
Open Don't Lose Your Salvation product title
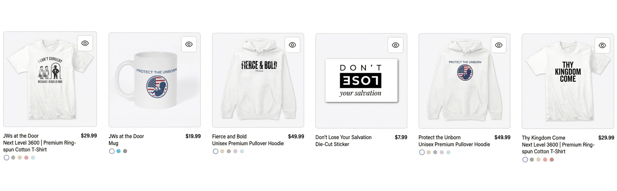(x=343, y=137)
